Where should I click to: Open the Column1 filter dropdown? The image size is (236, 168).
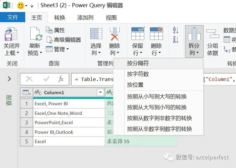100,92
